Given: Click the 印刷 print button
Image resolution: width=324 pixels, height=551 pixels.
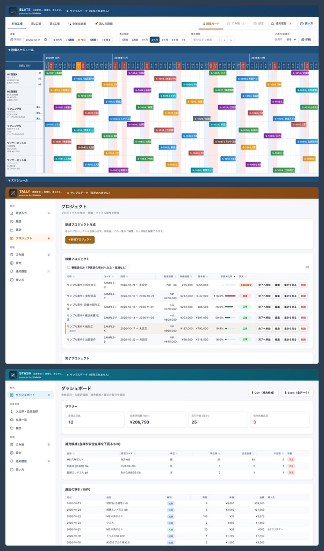Looking at the screenshot, I should 306,40.
